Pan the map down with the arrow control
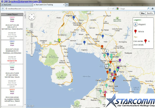This screenshot has width=155, height=108. (x=32, y=19)
